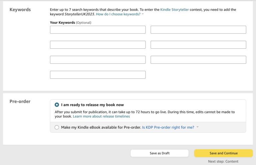
Task: Focus the second-row left keyword field
Action: tap(98, 45)
